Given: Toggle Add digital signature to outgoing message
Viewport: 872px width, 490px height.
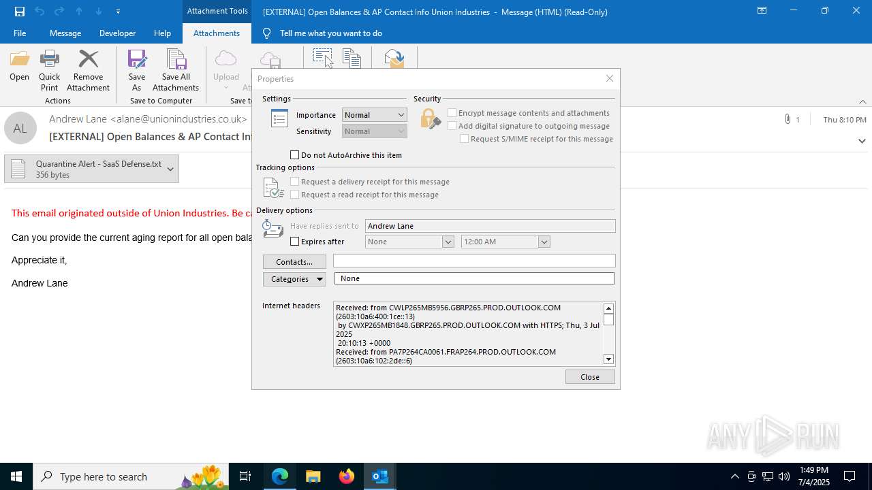Looking at the screenshot, I should [x=452, y=126].
